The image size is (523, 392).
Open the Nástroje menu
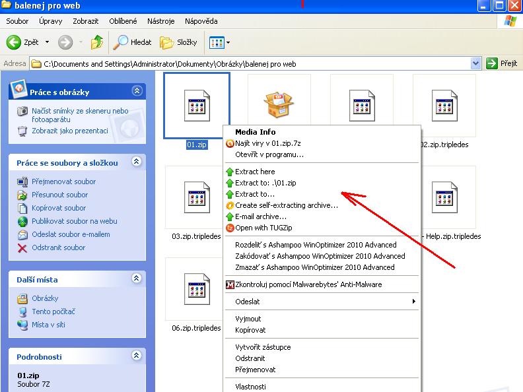click(x=162, y=21)
